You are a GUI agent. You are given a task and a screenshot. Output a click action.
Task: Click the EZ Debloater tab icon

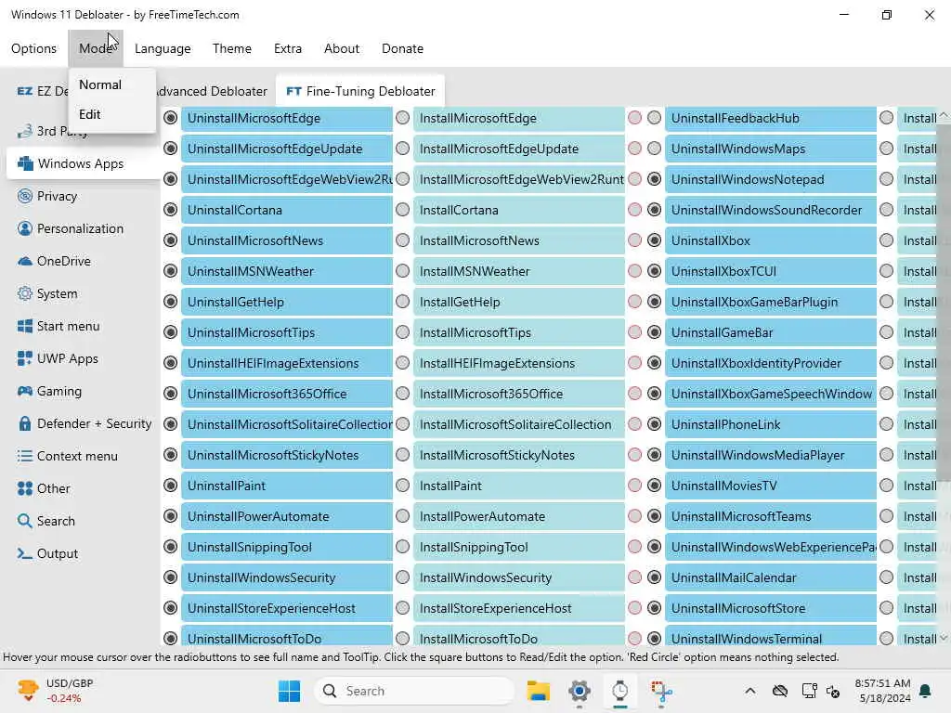24,91
